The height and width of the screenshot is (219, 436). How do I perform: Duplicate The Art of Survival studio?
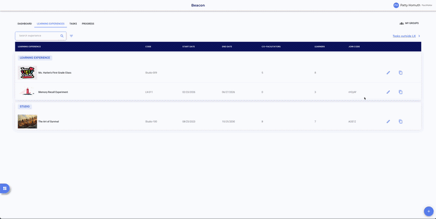click(x=401, y=121)
